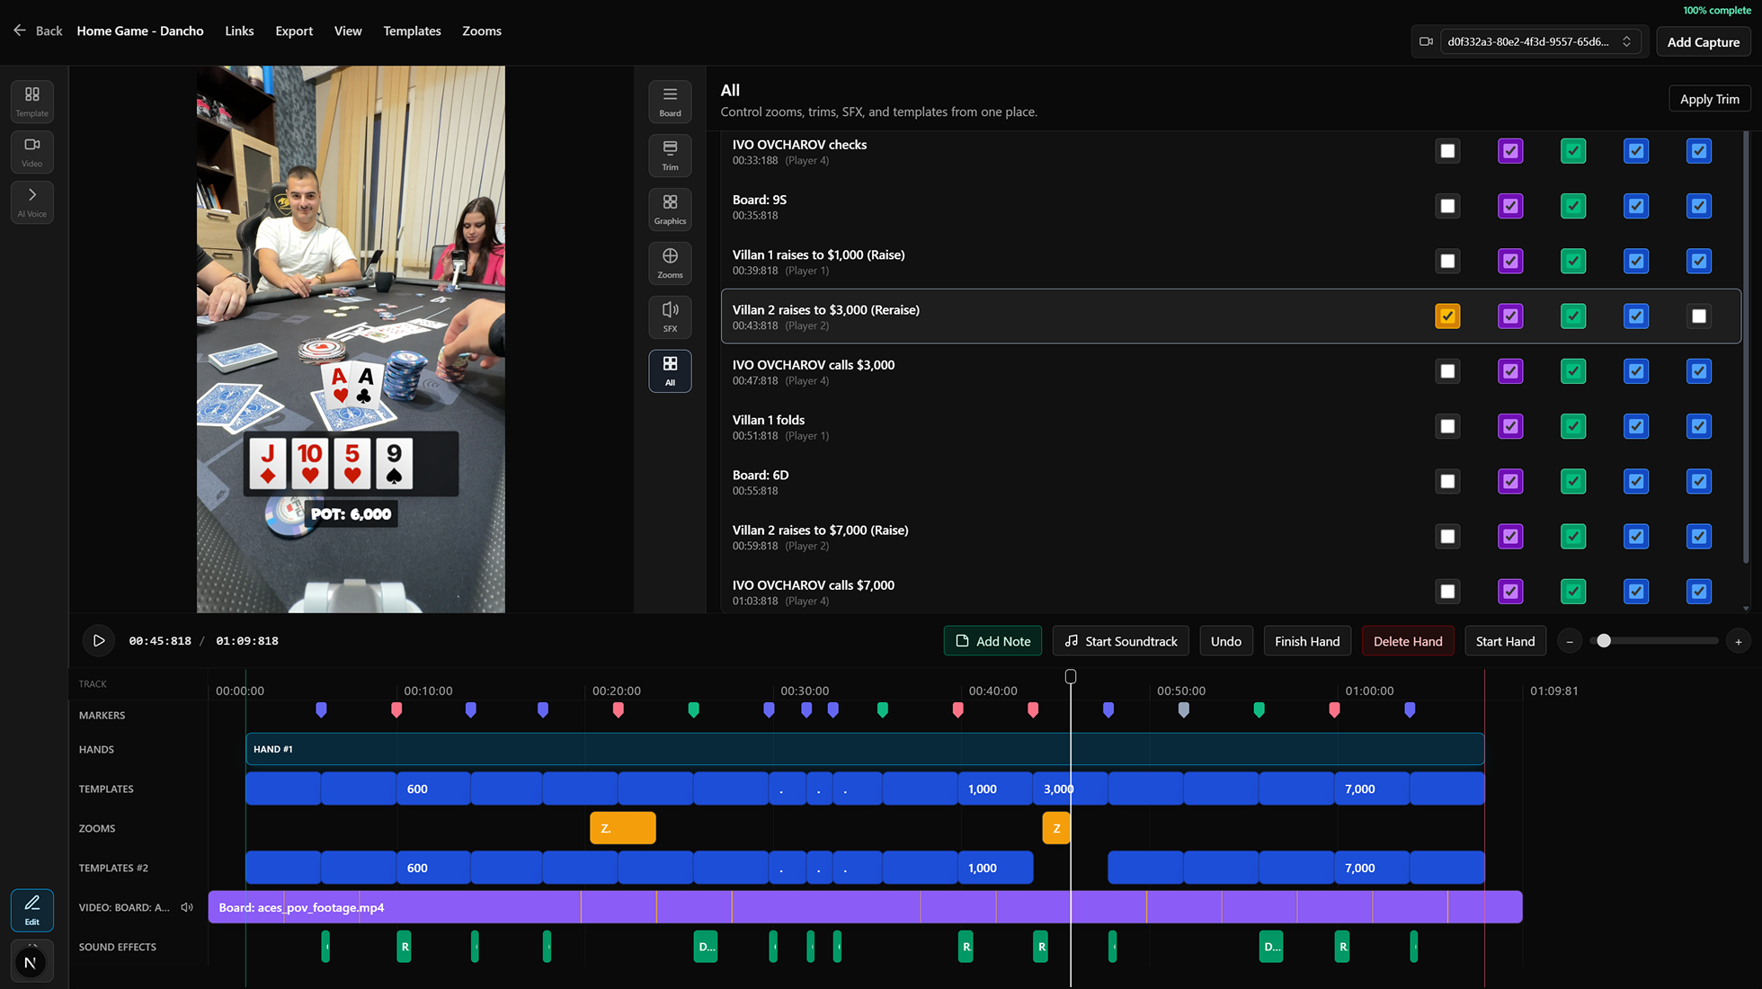Open the Board panel icon

pos(670,102)
